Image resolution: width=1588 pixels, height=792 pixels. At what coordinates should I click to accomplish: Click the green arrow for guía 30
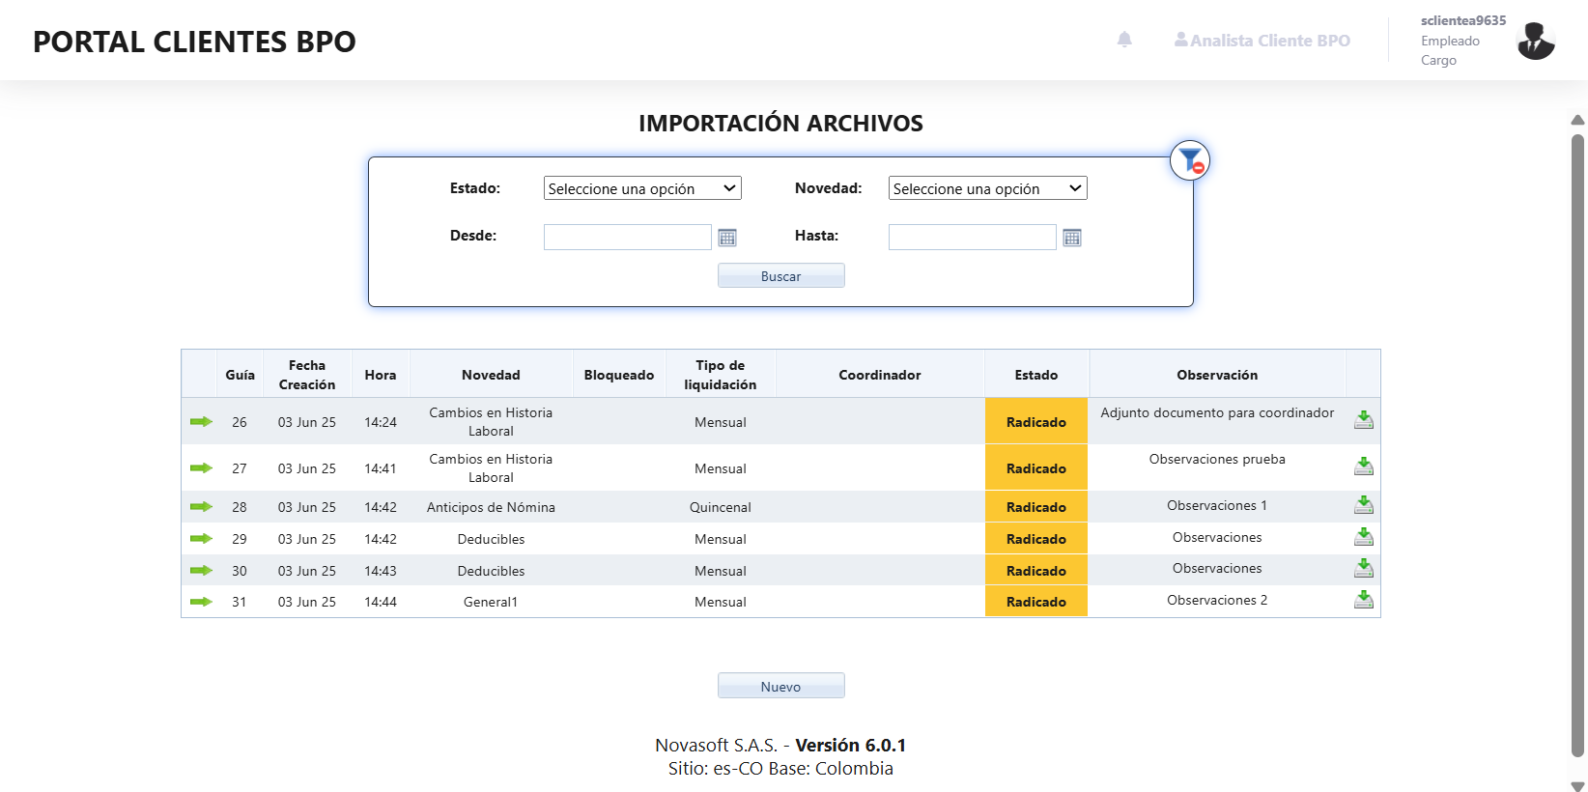coord(201,571)
